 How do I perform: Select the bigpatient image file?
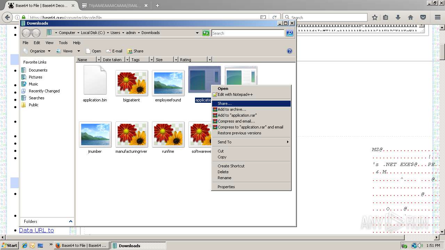(131, 86)
